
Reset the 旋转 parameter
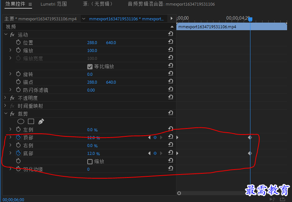click(171, 74)
